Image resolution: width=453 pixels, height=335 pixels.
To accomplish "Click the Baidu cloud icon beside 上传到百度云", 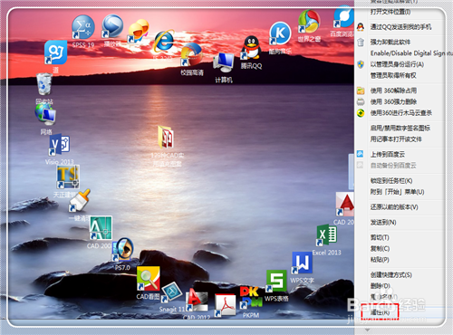I will 360,154.
